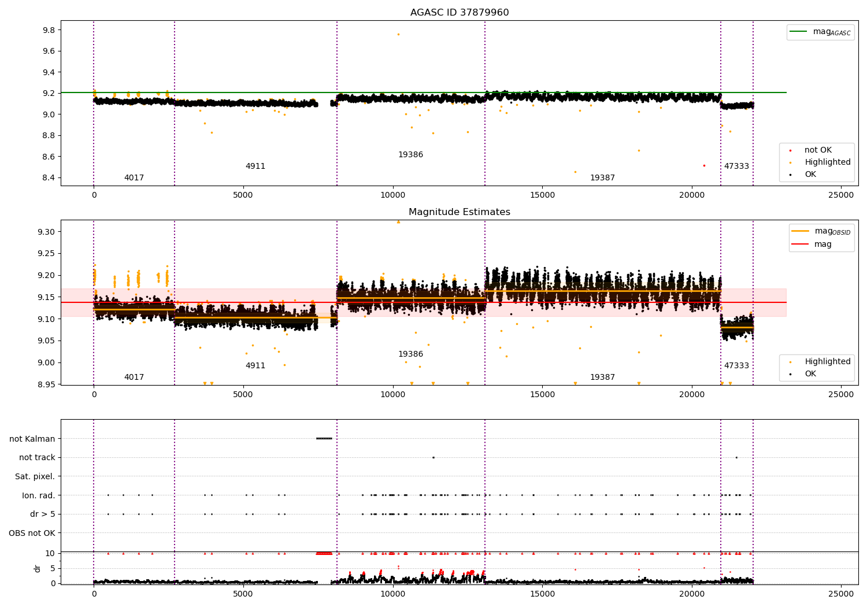Viewport: 867px width, 607px height.
Task: Click the 8.6 y-axis tick label
Action: click(49, 157)
